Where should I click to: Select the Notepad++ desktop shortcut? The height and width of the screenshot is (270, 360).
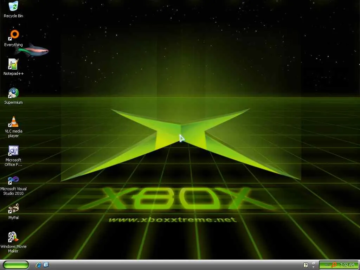pos(13,67)
